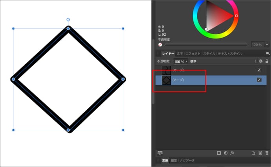
Task: Toggle the layer lock icon
Action: (x=267, y=61)
